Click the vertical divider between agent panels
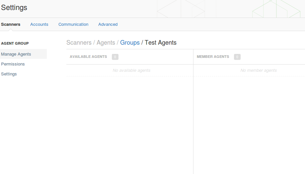Viewport: 305px width, 174px height. pos(193,111)
